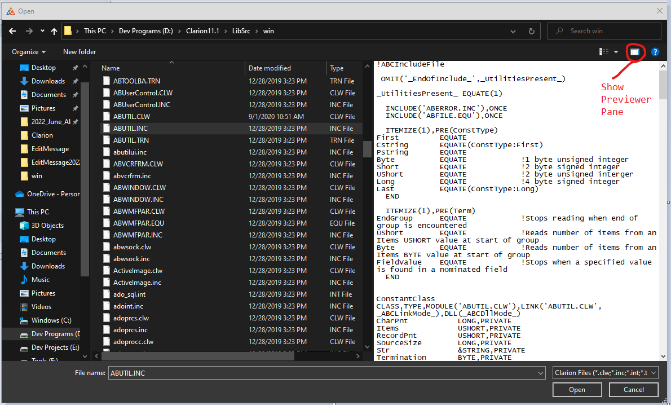Screen dimensions: 671x405
Task: Click the File name input field
Action: (326, 373)
